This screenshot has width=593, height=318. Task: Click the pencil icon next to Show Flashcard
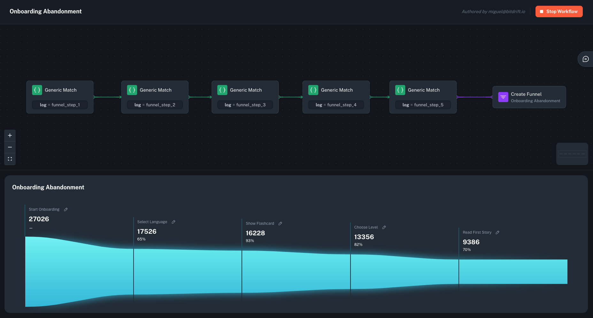click(x=280, y=223)
